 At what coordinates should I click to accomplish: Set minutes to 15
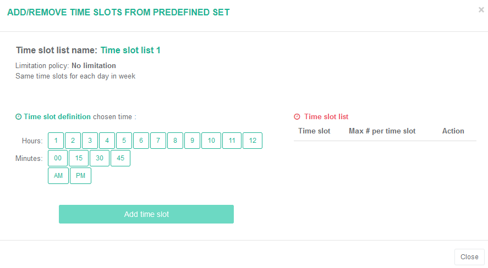79,158
